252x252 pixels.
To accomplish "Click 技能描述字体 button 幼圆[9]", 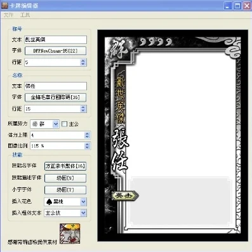I will (x=65, y=178).
